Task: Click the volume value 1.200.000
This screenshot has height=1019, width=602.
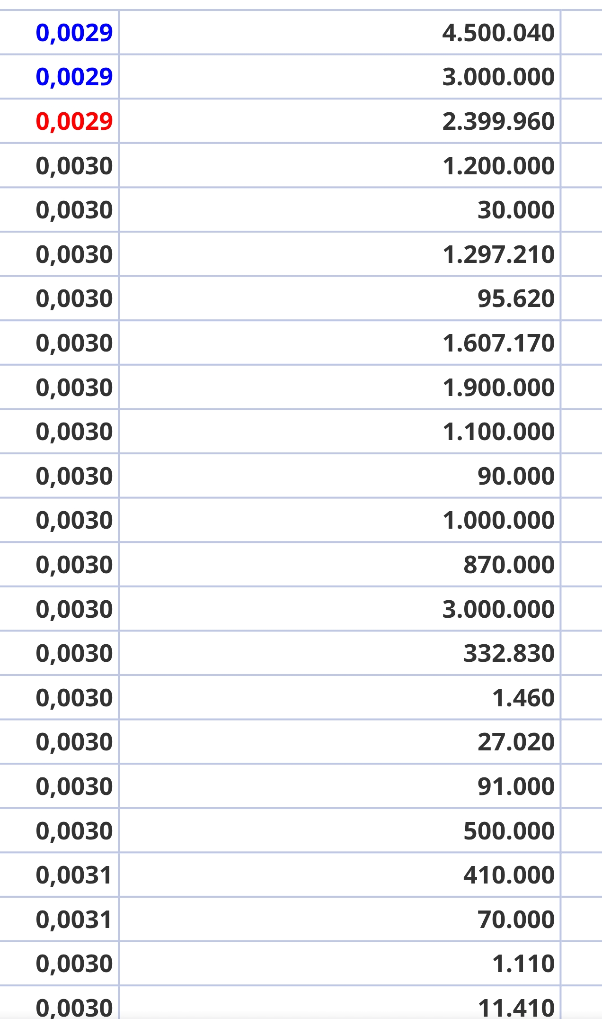Action: click(x=339, y=166)
